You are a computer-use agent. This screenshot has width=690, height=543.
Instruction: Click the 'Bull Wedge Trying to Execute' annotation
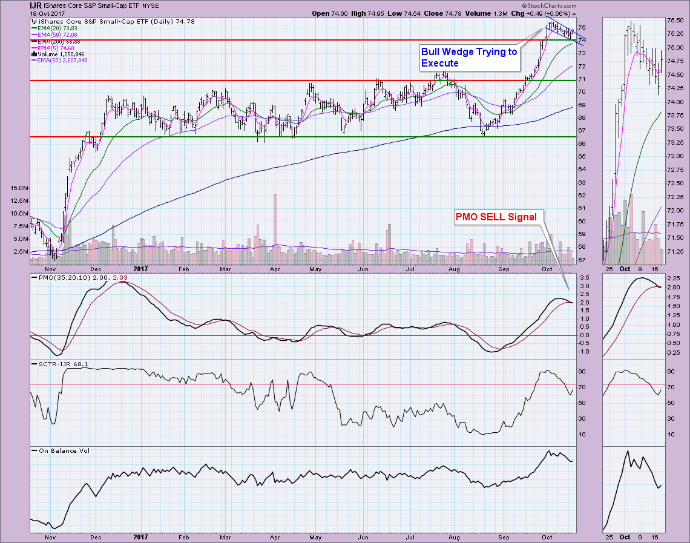pyautogui.click(x=469, y=58)
